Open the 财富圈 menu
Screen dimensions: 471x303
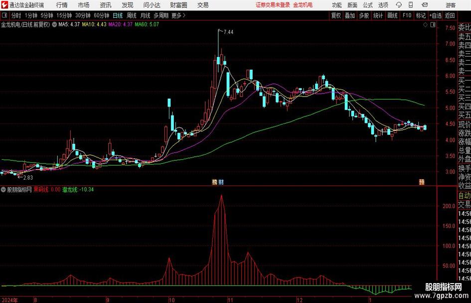(x=178, y=5)
